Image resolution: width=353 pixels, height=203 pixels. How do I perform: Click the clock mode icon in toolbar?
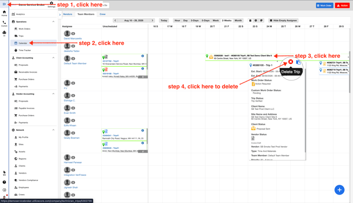(x=256, y=21)
